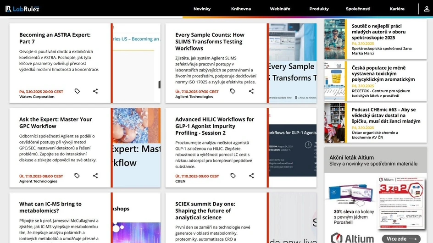
Task: Open Podcast CHEmic #63 article
Action: pyautogui.click(x=386, y=115)
